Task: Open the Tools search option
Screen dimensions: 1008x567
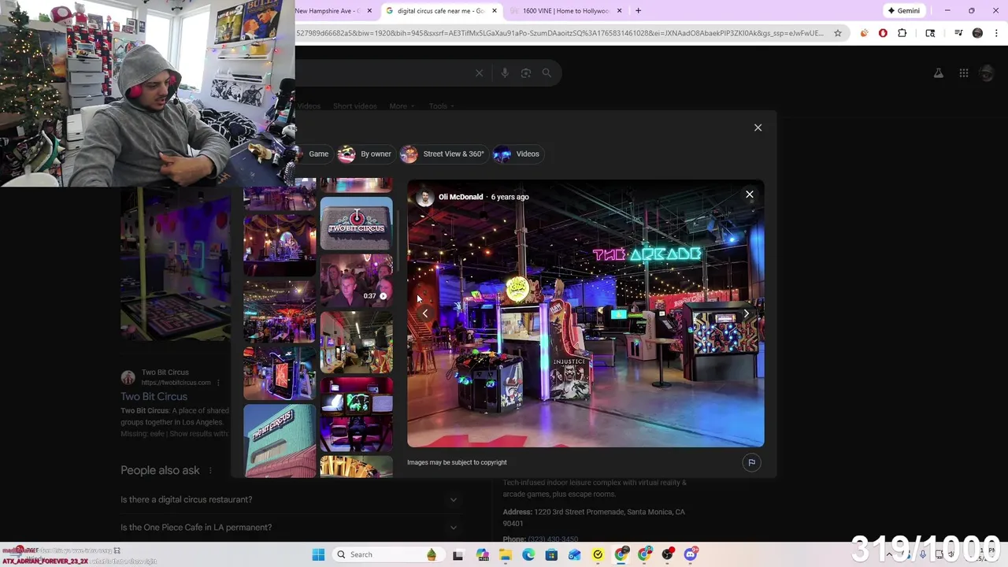Action: click(x=442, y=106)
